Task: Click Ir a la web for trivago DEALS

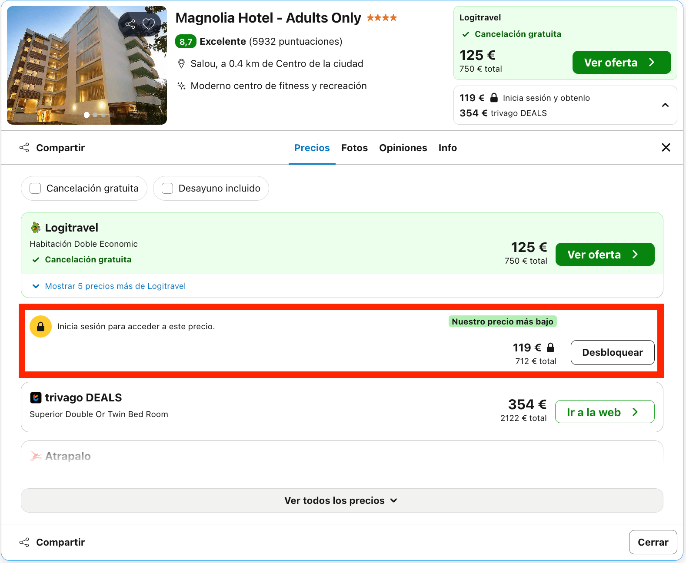Action: click(x=605, y=412)
